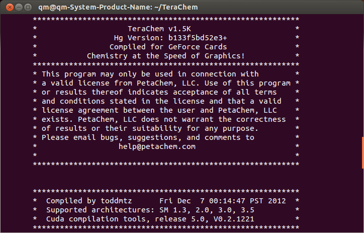Click the terminal scrollbar thumb

tap(362, 152)
